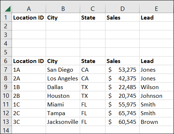Image resolution: width=174 pixels, height=134 pixels.
Task: Select column E header
Action: click(157, 9)
